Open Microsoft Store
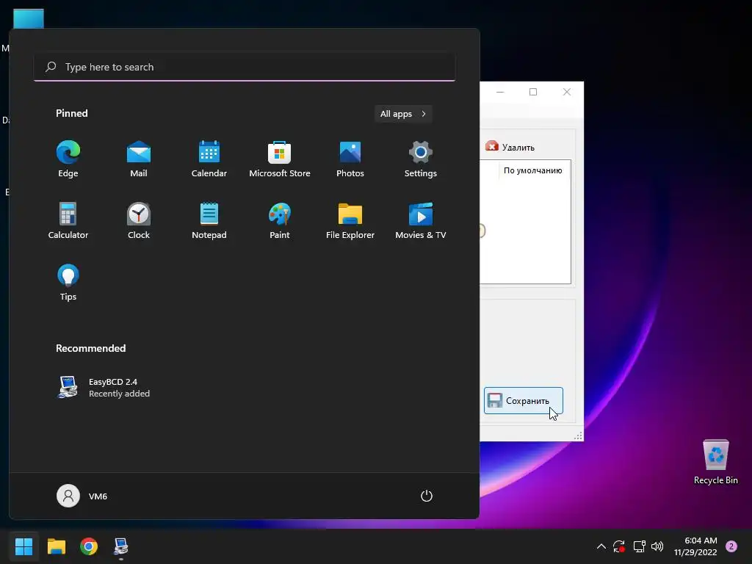 280,159
